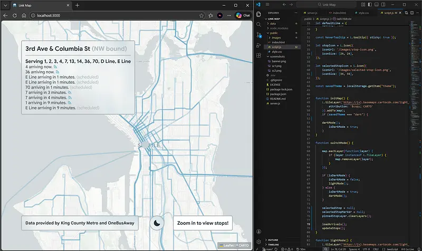Open the Search view in activity bar

tap(258, 24)
